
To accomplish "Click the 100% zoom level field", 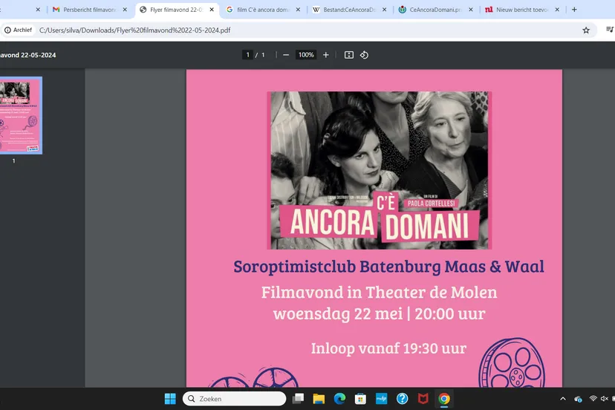I will pos(306,55).
